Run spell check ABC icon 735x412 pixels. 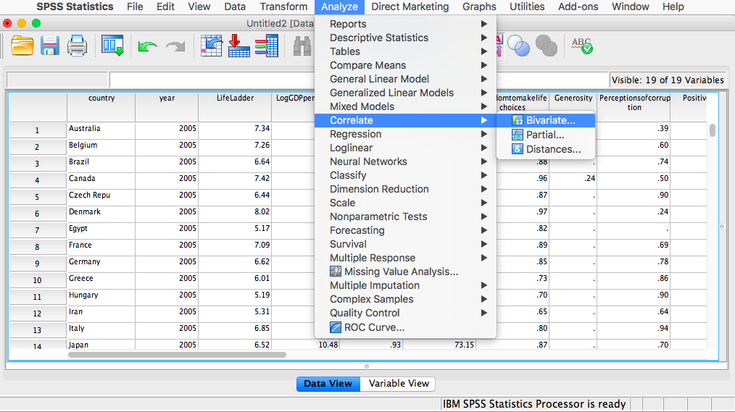(x=582, y=46)
